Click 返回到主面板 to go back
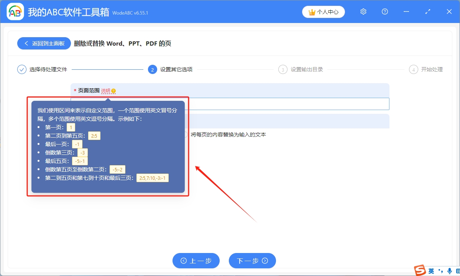The height and width of the screenshot is (276, 460). tap(44, 43)
